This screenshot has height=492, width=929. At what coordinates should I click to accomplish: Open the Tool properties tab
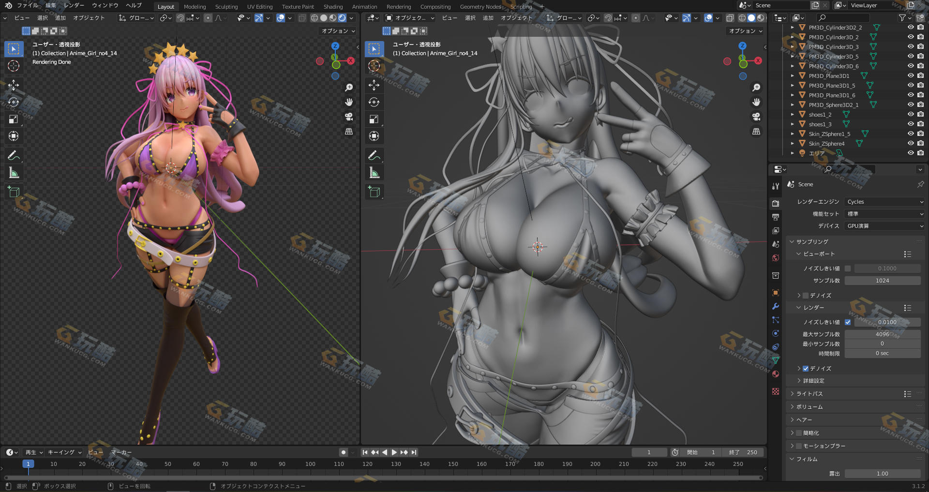pos(776,186)
